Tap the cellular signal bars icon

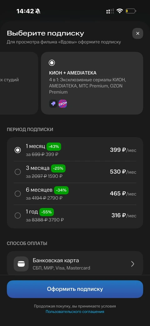click(110, 11)
